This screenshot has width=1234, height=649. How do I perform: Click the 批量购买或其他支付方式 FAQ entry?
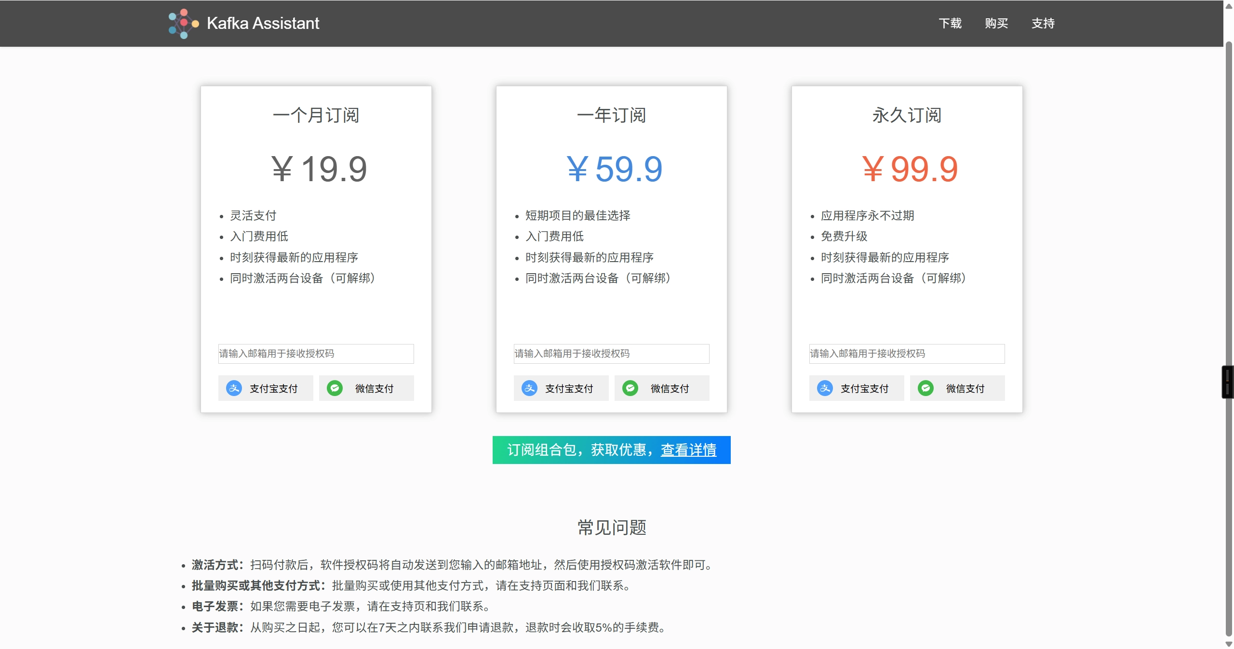click(412, 585)
